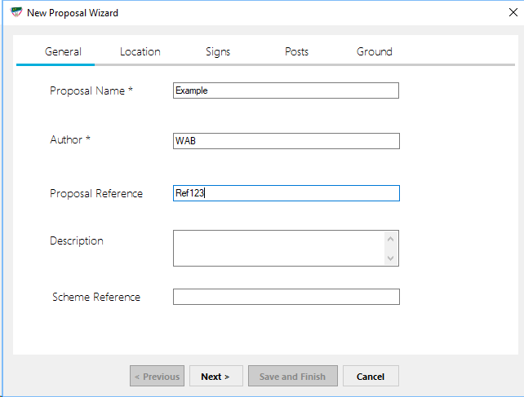
Task: Click into the Author field containing WAB
Action: click(286, 141)
